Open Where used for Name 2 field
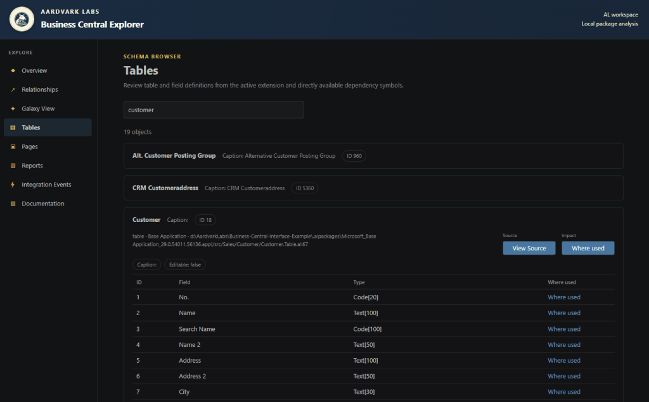The width and height of the screenshot is (649, 402). coord(563,345)
